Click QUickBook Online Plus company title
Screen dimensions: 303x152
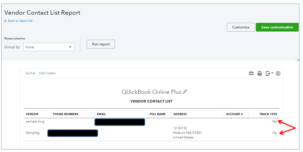[x=151, y=92]
